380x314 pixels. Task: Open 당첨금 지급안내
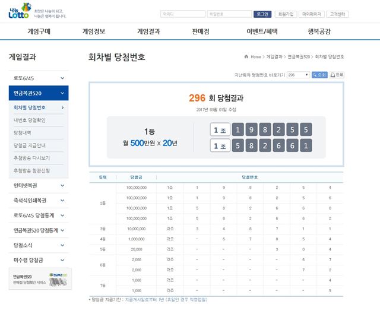point(30,145)
